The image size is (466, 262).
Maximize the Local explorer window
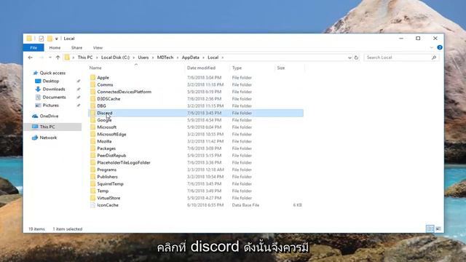pos(418,39)
